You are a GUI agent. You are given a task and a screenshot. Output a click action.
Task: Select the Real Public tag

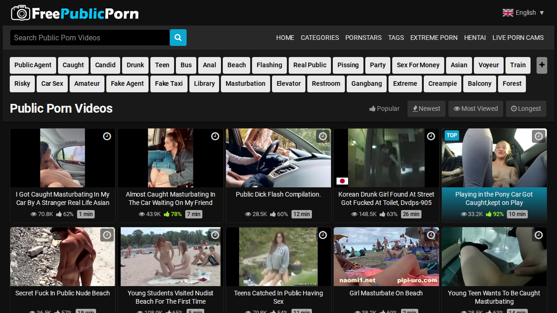click(310, 65)
